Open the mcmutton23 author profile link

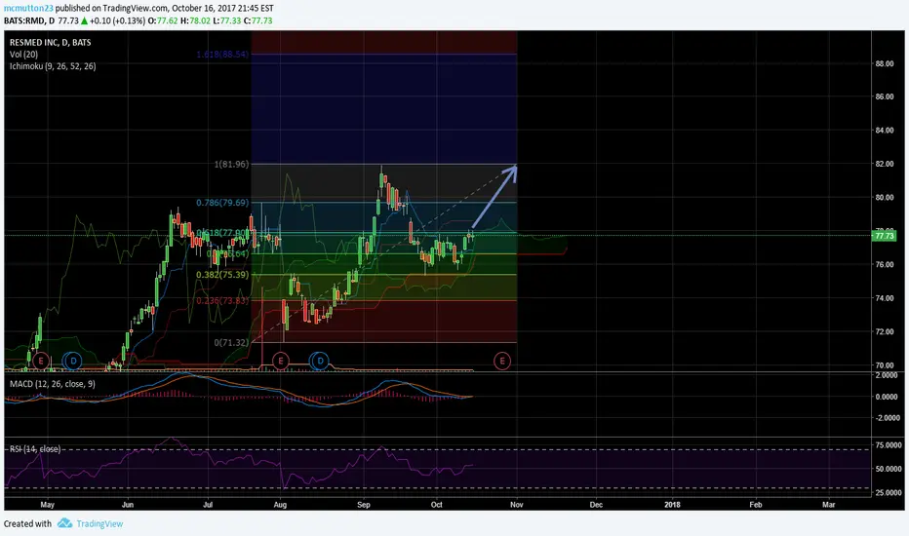[x=28, y=8]
